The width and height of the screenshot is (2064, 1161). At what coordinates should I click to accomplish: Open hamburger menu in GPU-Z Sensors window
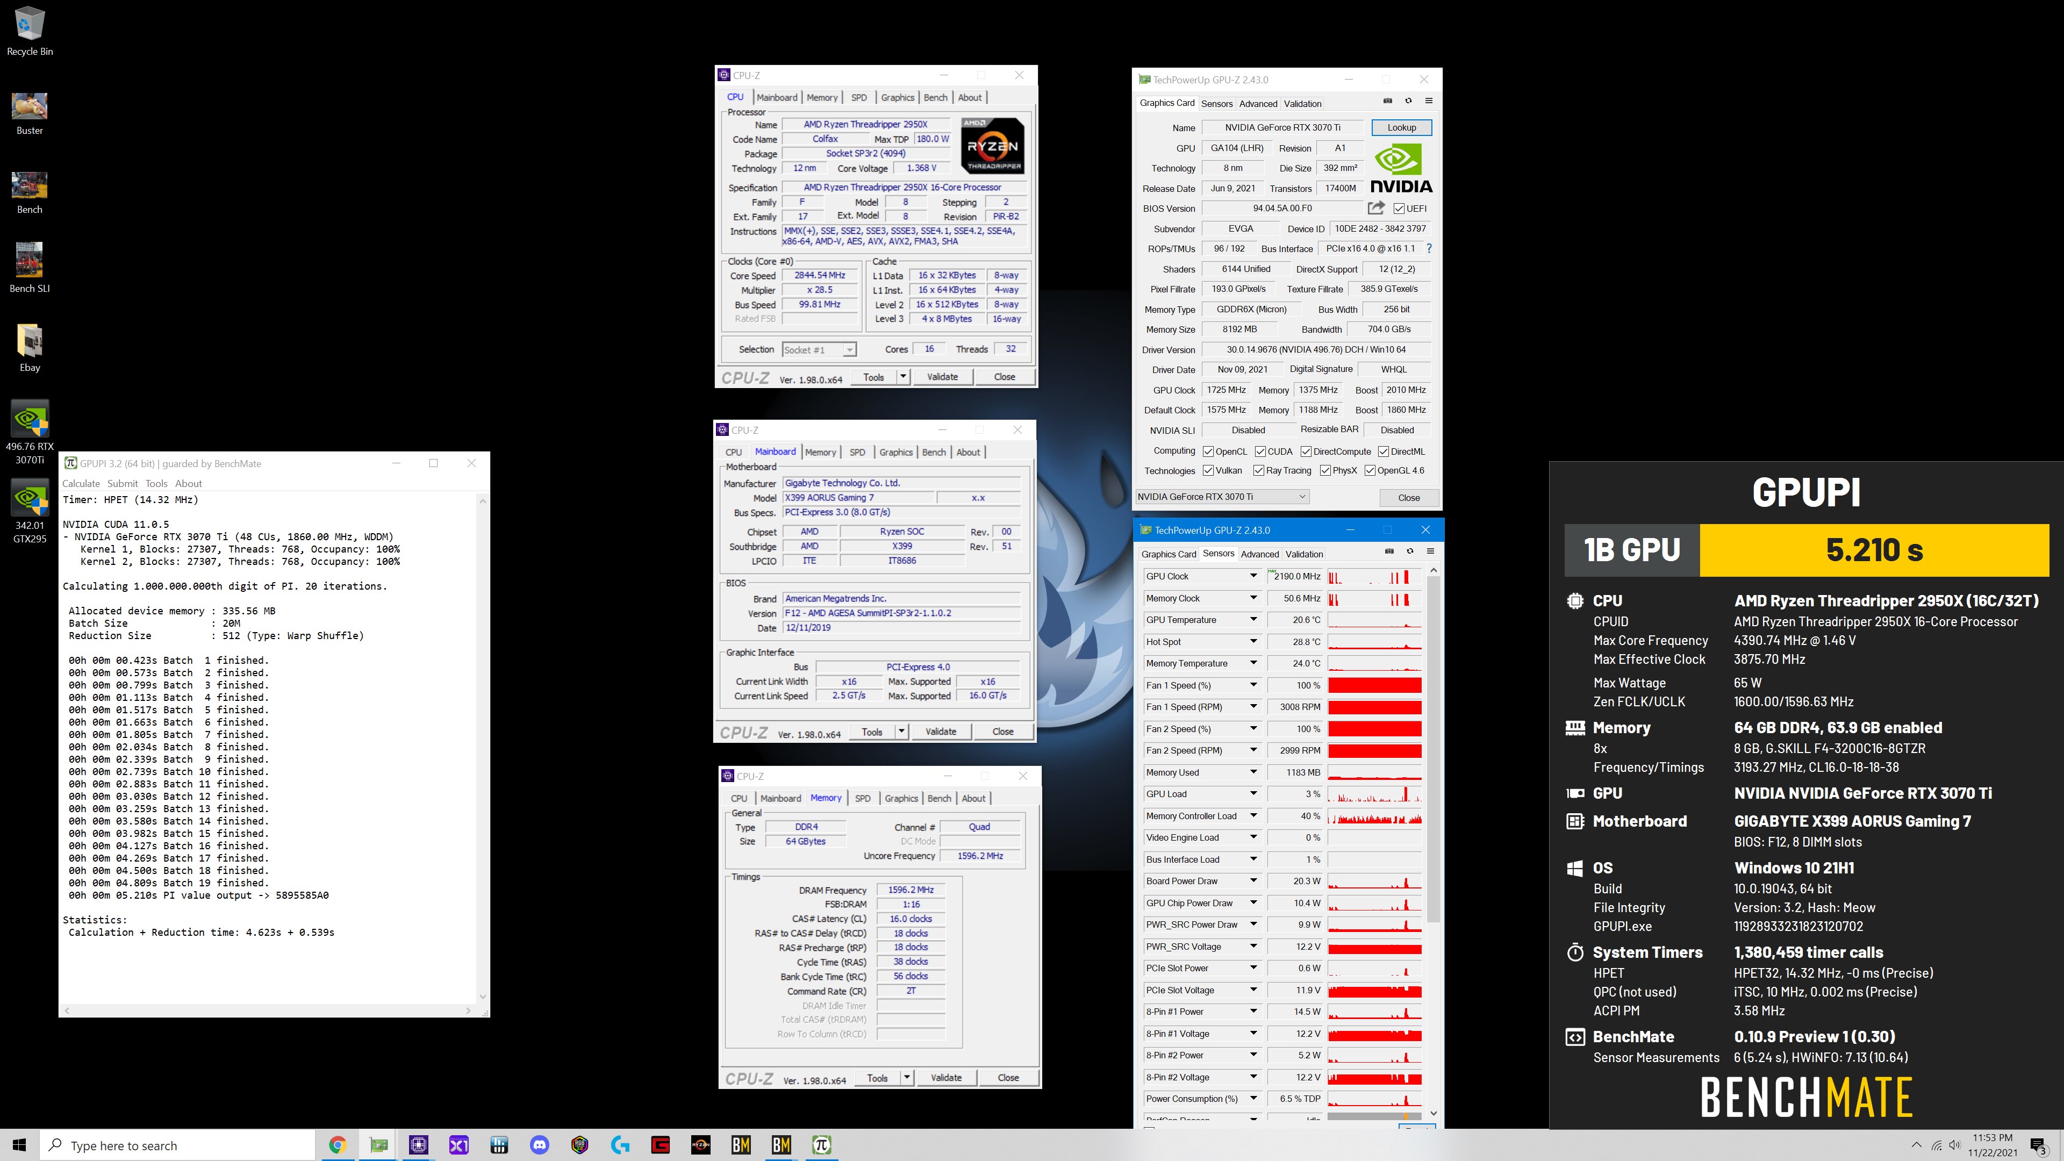(x=1430, y=551)
